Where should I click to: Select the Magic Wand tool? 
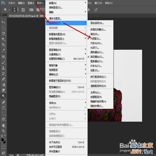point(3,39)
